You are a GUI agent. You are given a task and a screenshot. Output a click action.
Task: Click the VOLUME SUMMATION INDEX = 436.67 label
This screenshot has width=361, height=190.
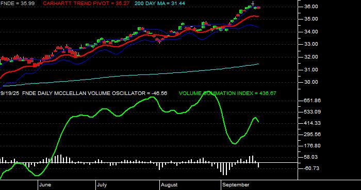point(227,93)
